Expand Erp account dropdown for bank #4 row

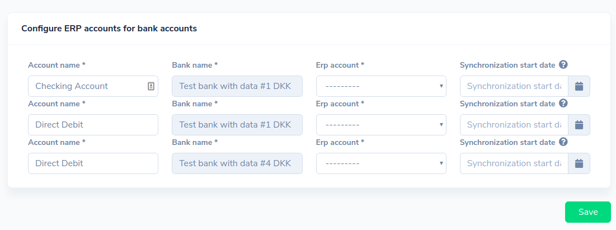pyautogui.click(x=381, y=163)
